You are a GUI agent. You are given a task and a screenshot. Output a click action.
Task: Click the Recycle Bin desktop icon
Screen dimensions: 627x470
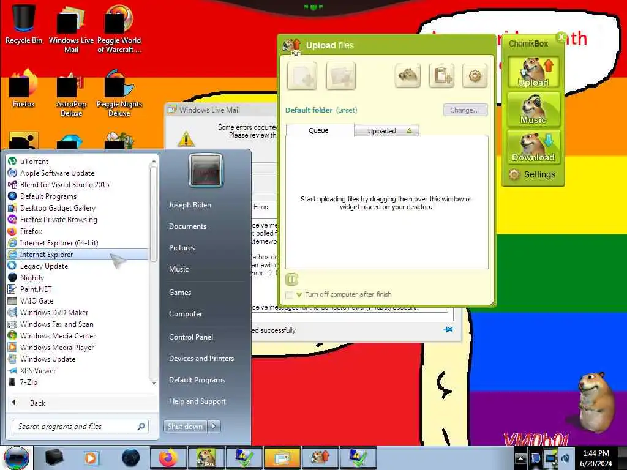(x=24, y=23)
